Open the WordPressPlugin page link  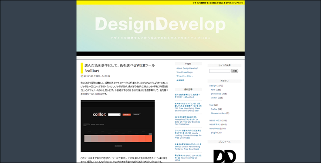click(184, 72)
